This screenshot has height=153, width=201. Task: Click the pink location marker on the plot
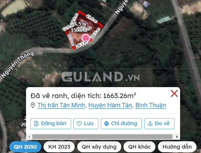tap(86, 38)
